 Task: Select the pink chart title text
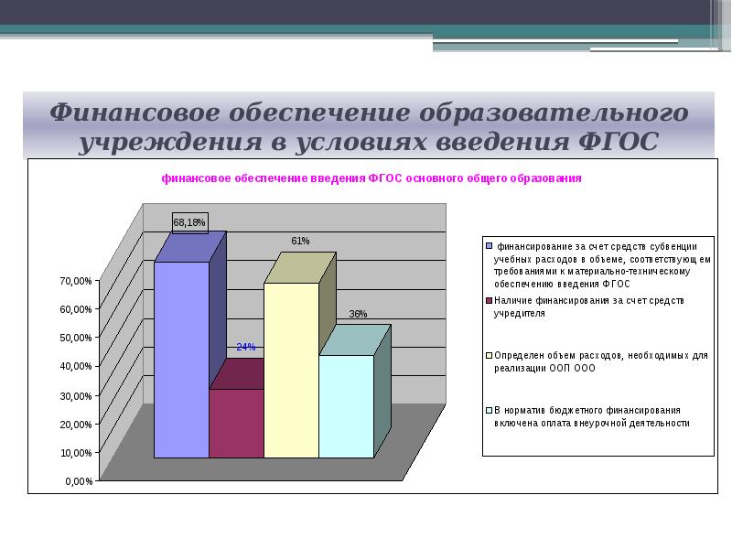click(x=371, y=178)
